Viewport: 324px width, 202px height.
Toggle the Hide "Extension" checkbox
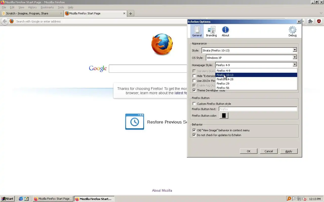click(194, 76)
